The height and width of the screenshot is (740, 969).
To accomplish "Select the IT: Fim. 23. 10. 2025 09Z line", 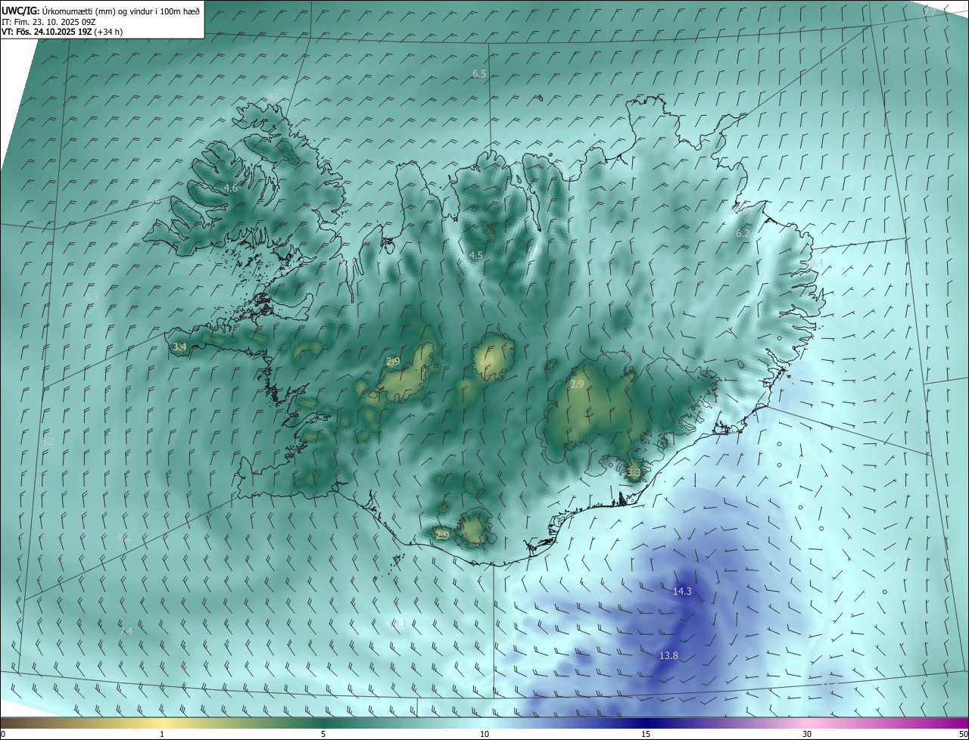I will [48, 22].
